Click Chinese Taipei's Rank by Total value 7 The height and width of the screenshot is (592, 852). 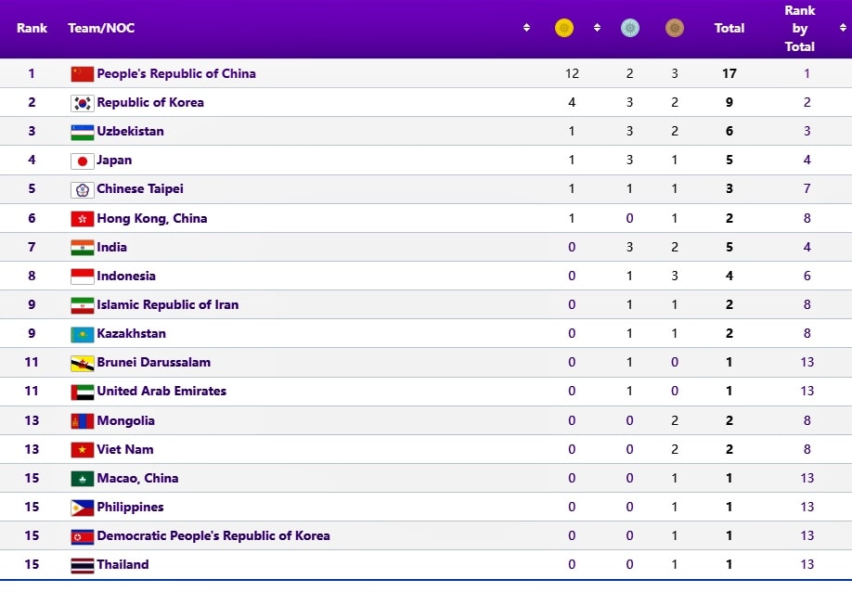(807, 188)
